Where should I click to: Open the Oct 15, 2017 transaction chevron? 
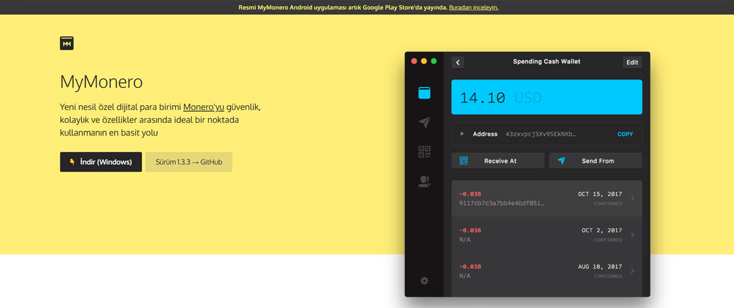pyautogui.click(x=632, y=198)
